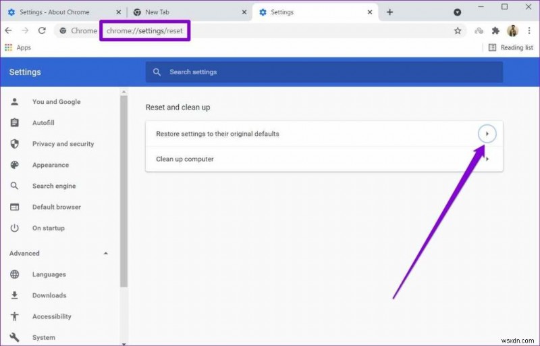The image size is (540, 346).
Task: Close the Settings - About Chrome tab
Action: click(119, 12)
